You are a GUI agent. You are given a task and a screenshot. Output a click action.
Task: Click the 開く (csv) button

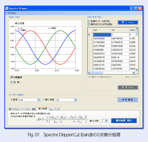pyautogui.click(x=128, y=22)
